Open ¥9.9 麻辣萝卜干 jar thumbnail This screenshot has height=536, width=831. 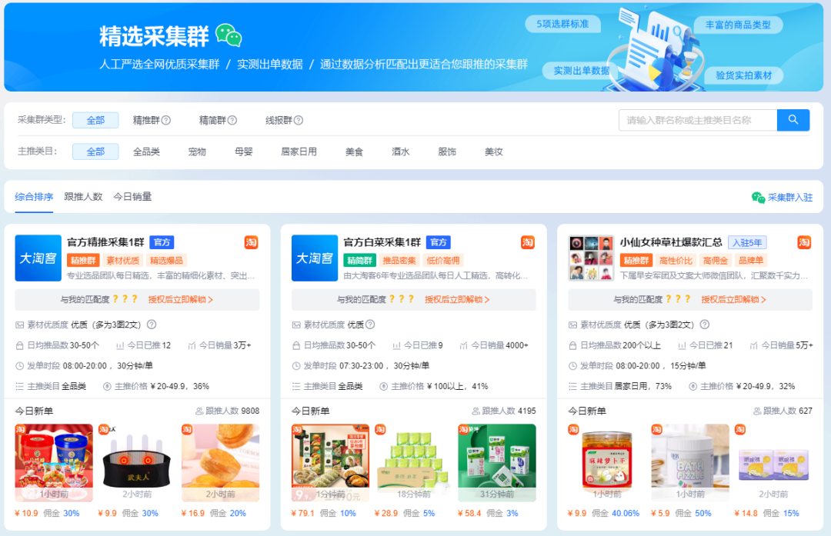tap(607, 462)
